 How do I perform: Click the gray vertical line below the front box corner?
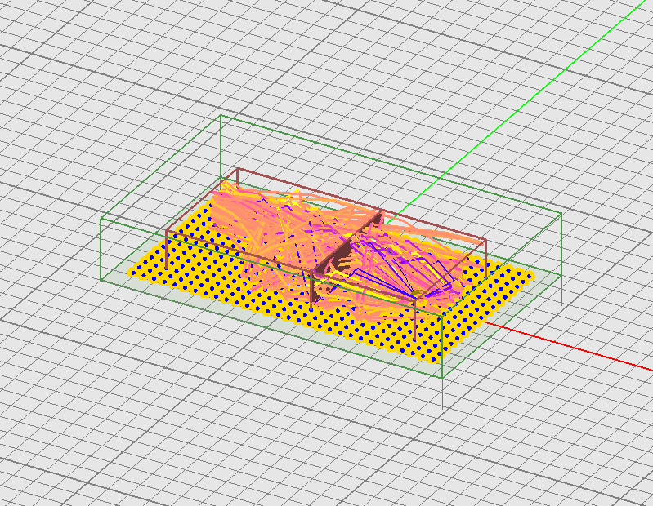(x=442, y=396)
